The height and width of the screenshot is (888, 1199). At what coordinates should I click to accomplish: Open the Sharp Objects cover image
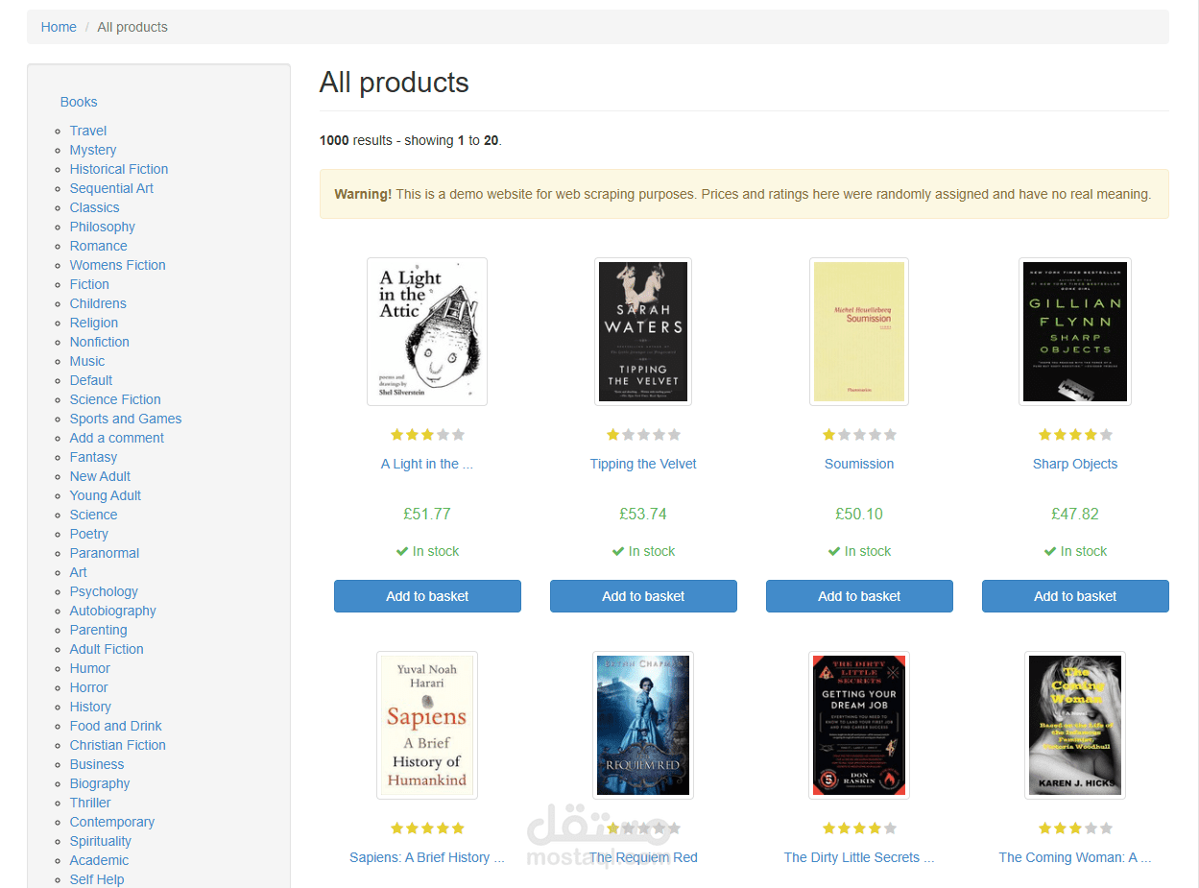[1074, 331]
